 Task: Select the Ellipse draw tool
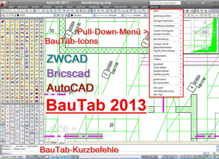click(x=41, y=141)
